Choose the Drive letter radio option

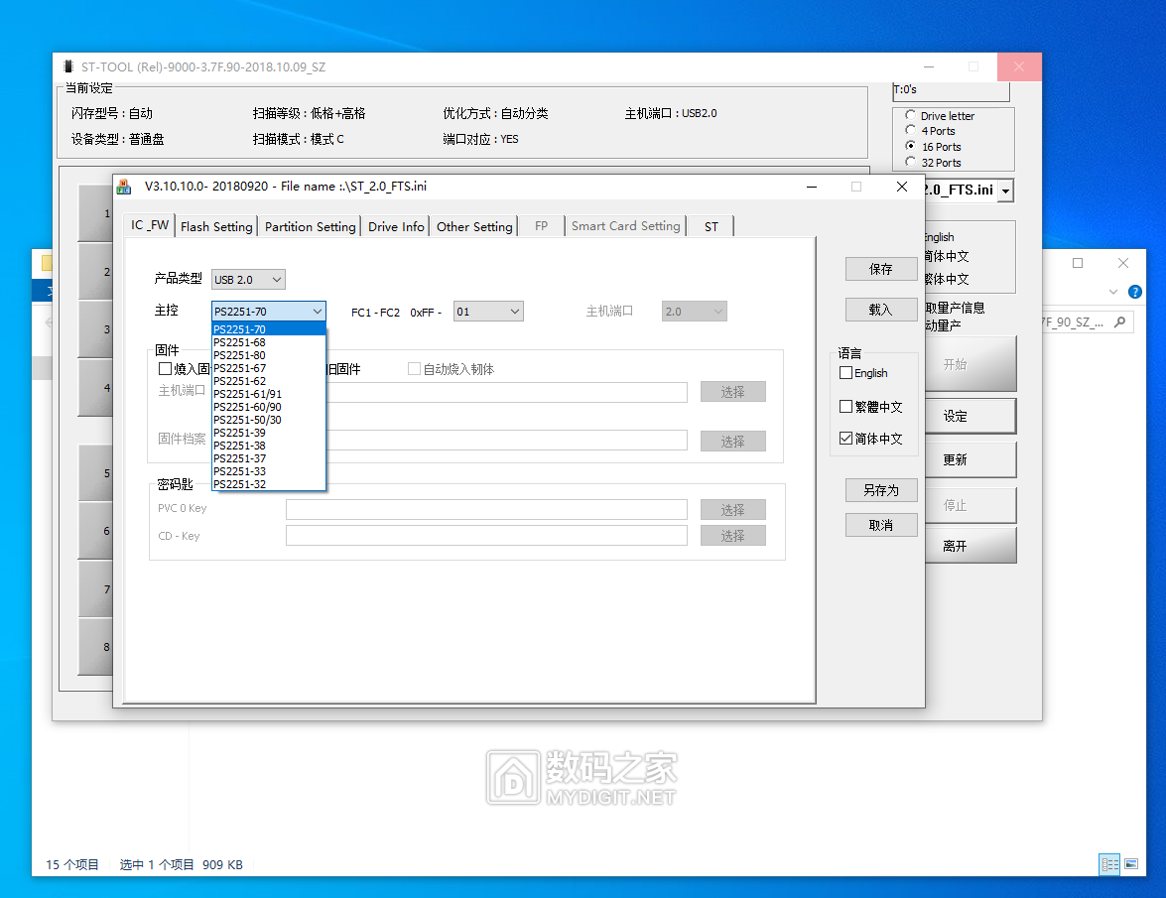pos(911,115)
